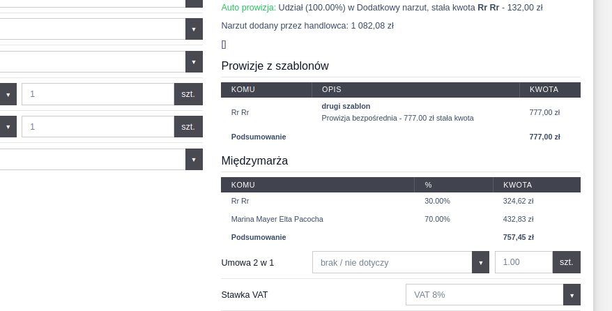Viewport: 612px width, 311px height.
Task: Click the green "Auto prowizja" label
Action: coord(248,8)
